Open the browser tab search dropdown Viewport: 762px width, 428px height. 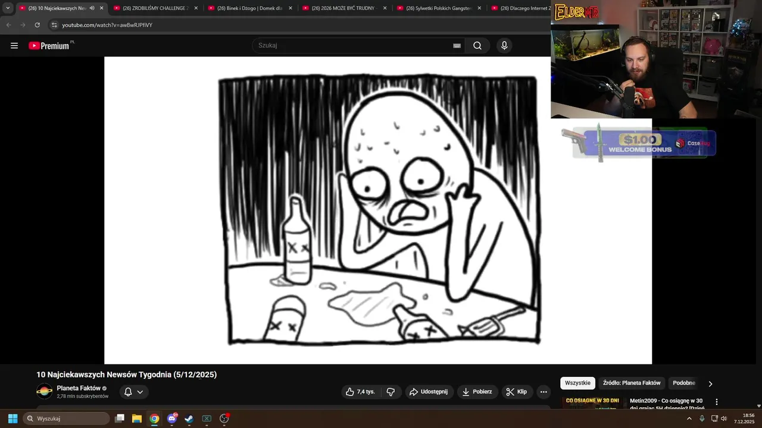(8, 8)
